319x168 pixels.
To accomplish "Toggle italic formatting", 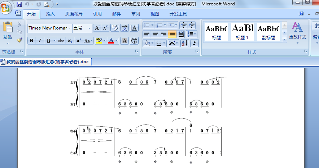I will click(x=40, y=41).
